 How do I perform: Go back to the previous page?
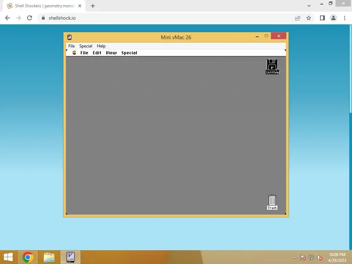point(8,18)
